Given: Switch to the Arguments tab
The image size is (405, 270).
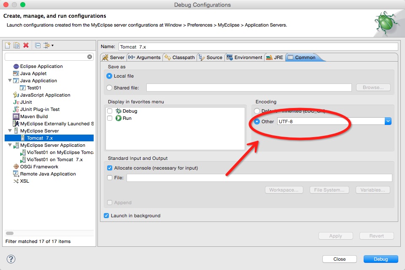Looking at the screenshot, I should point(144,57).
